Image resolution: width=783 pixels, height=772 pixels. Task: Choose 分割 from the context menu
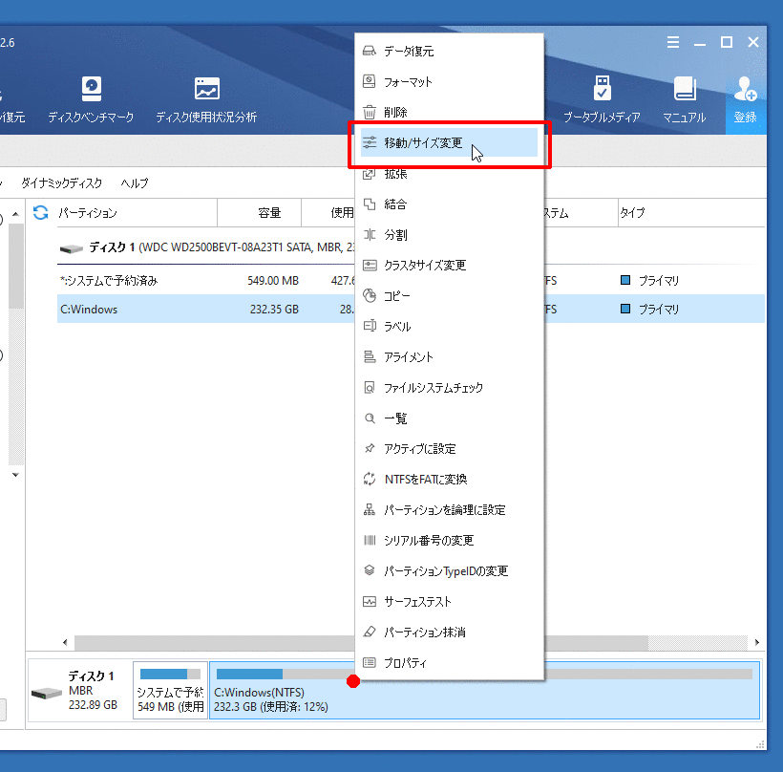point(395,235)
